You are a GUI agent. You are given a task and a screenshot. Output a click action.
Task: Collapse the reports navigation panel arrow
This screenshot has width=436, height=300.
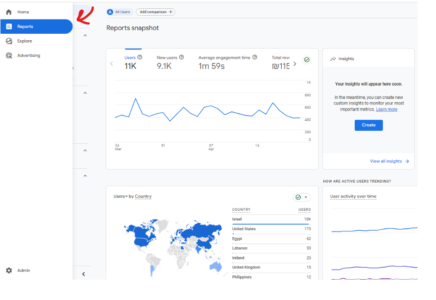[x=84, y=274]
